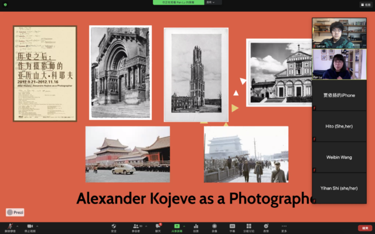Select the Weibin Wang participant tile

339,157
